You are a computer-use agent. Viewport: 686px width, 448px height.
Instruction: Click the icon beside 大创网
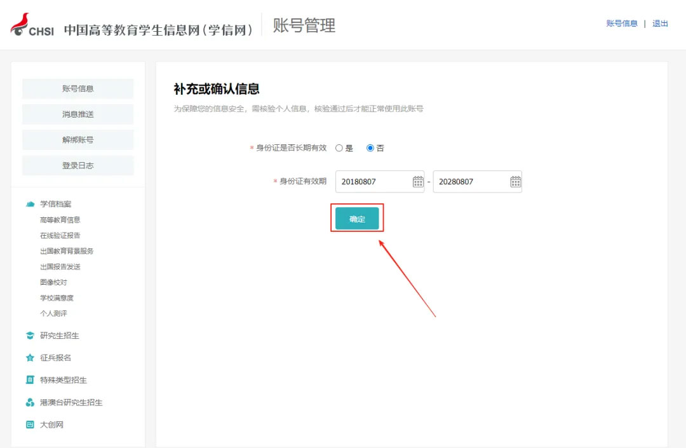[x=30, y=424]
